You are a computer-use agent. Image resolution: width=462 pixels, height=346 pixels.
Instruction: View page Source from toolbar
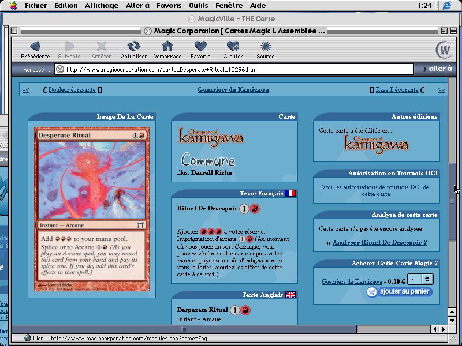(x=266, y=50)
